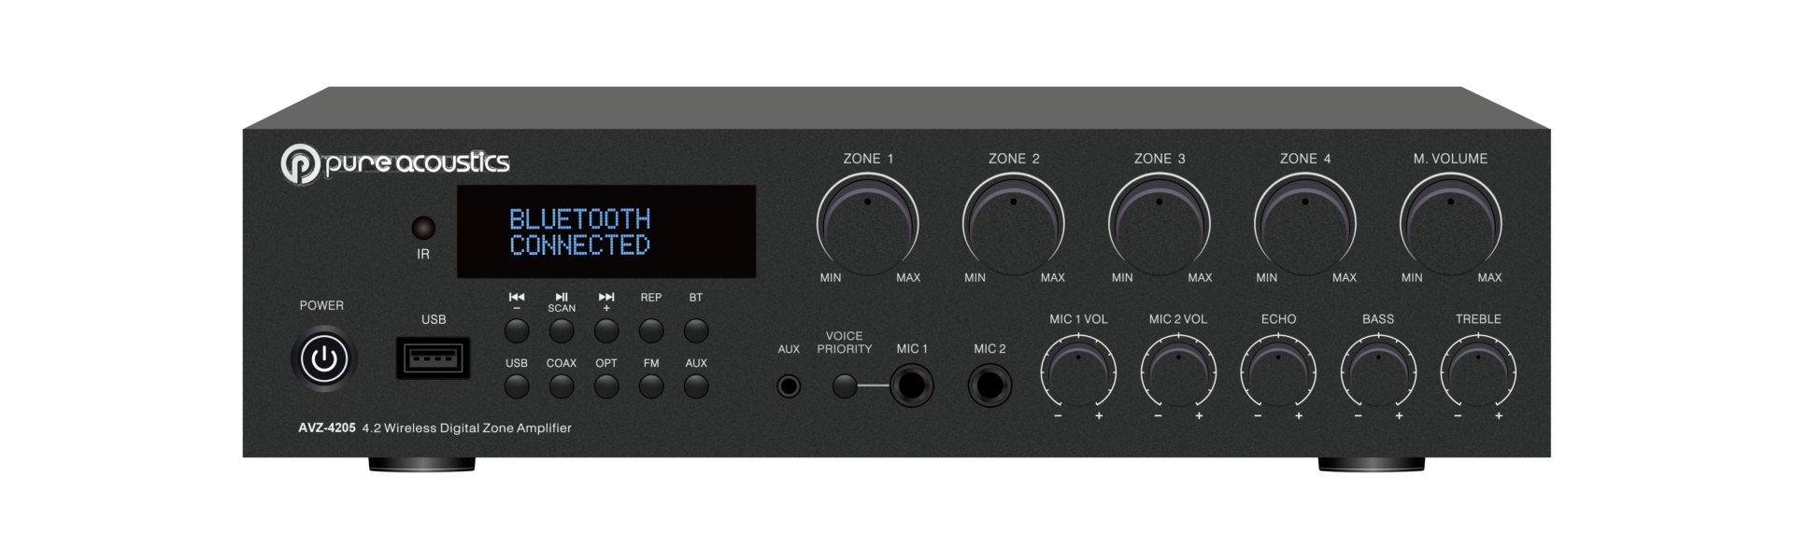Viewport: 1794px width, 560px height.
Task: Toggle the VOICE PRIORITY button
Action: pos(845,385)
